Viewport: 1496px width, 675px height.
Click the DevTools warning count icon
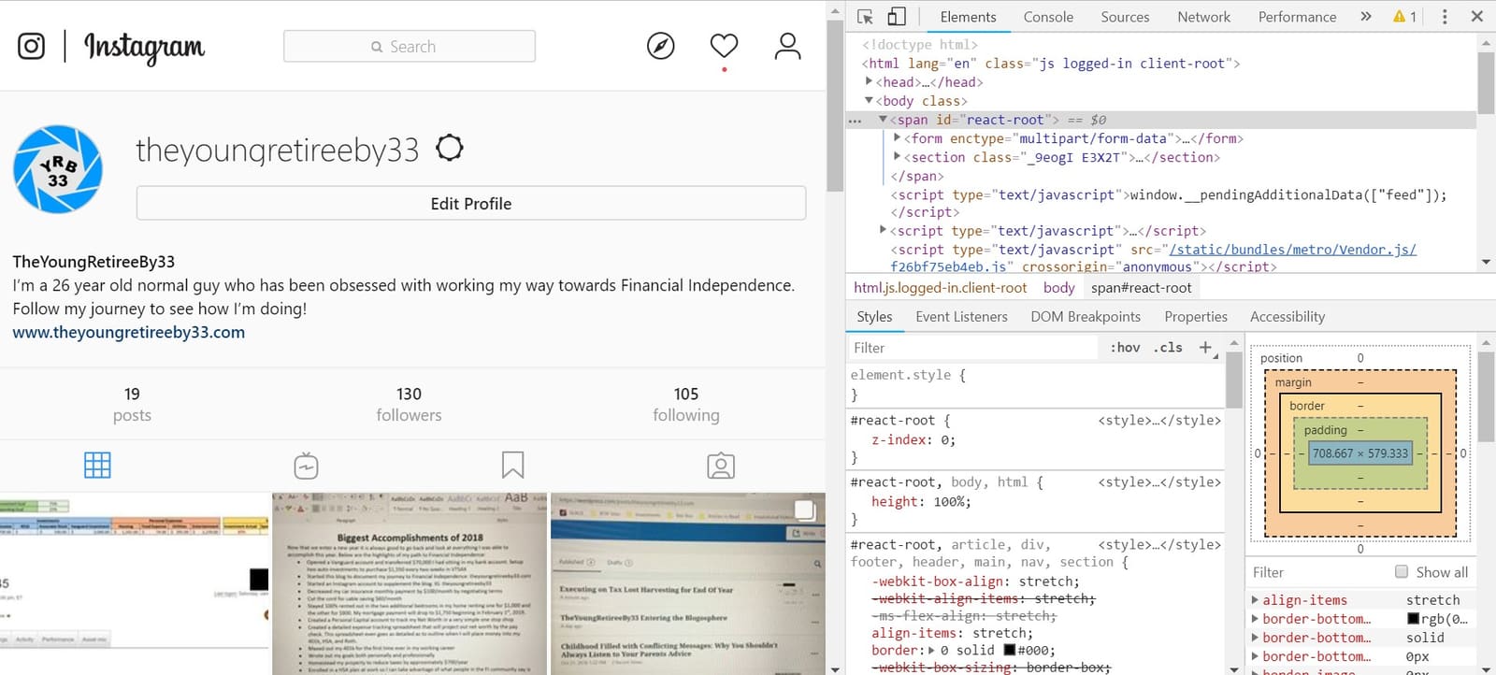tap(1405, 17)
